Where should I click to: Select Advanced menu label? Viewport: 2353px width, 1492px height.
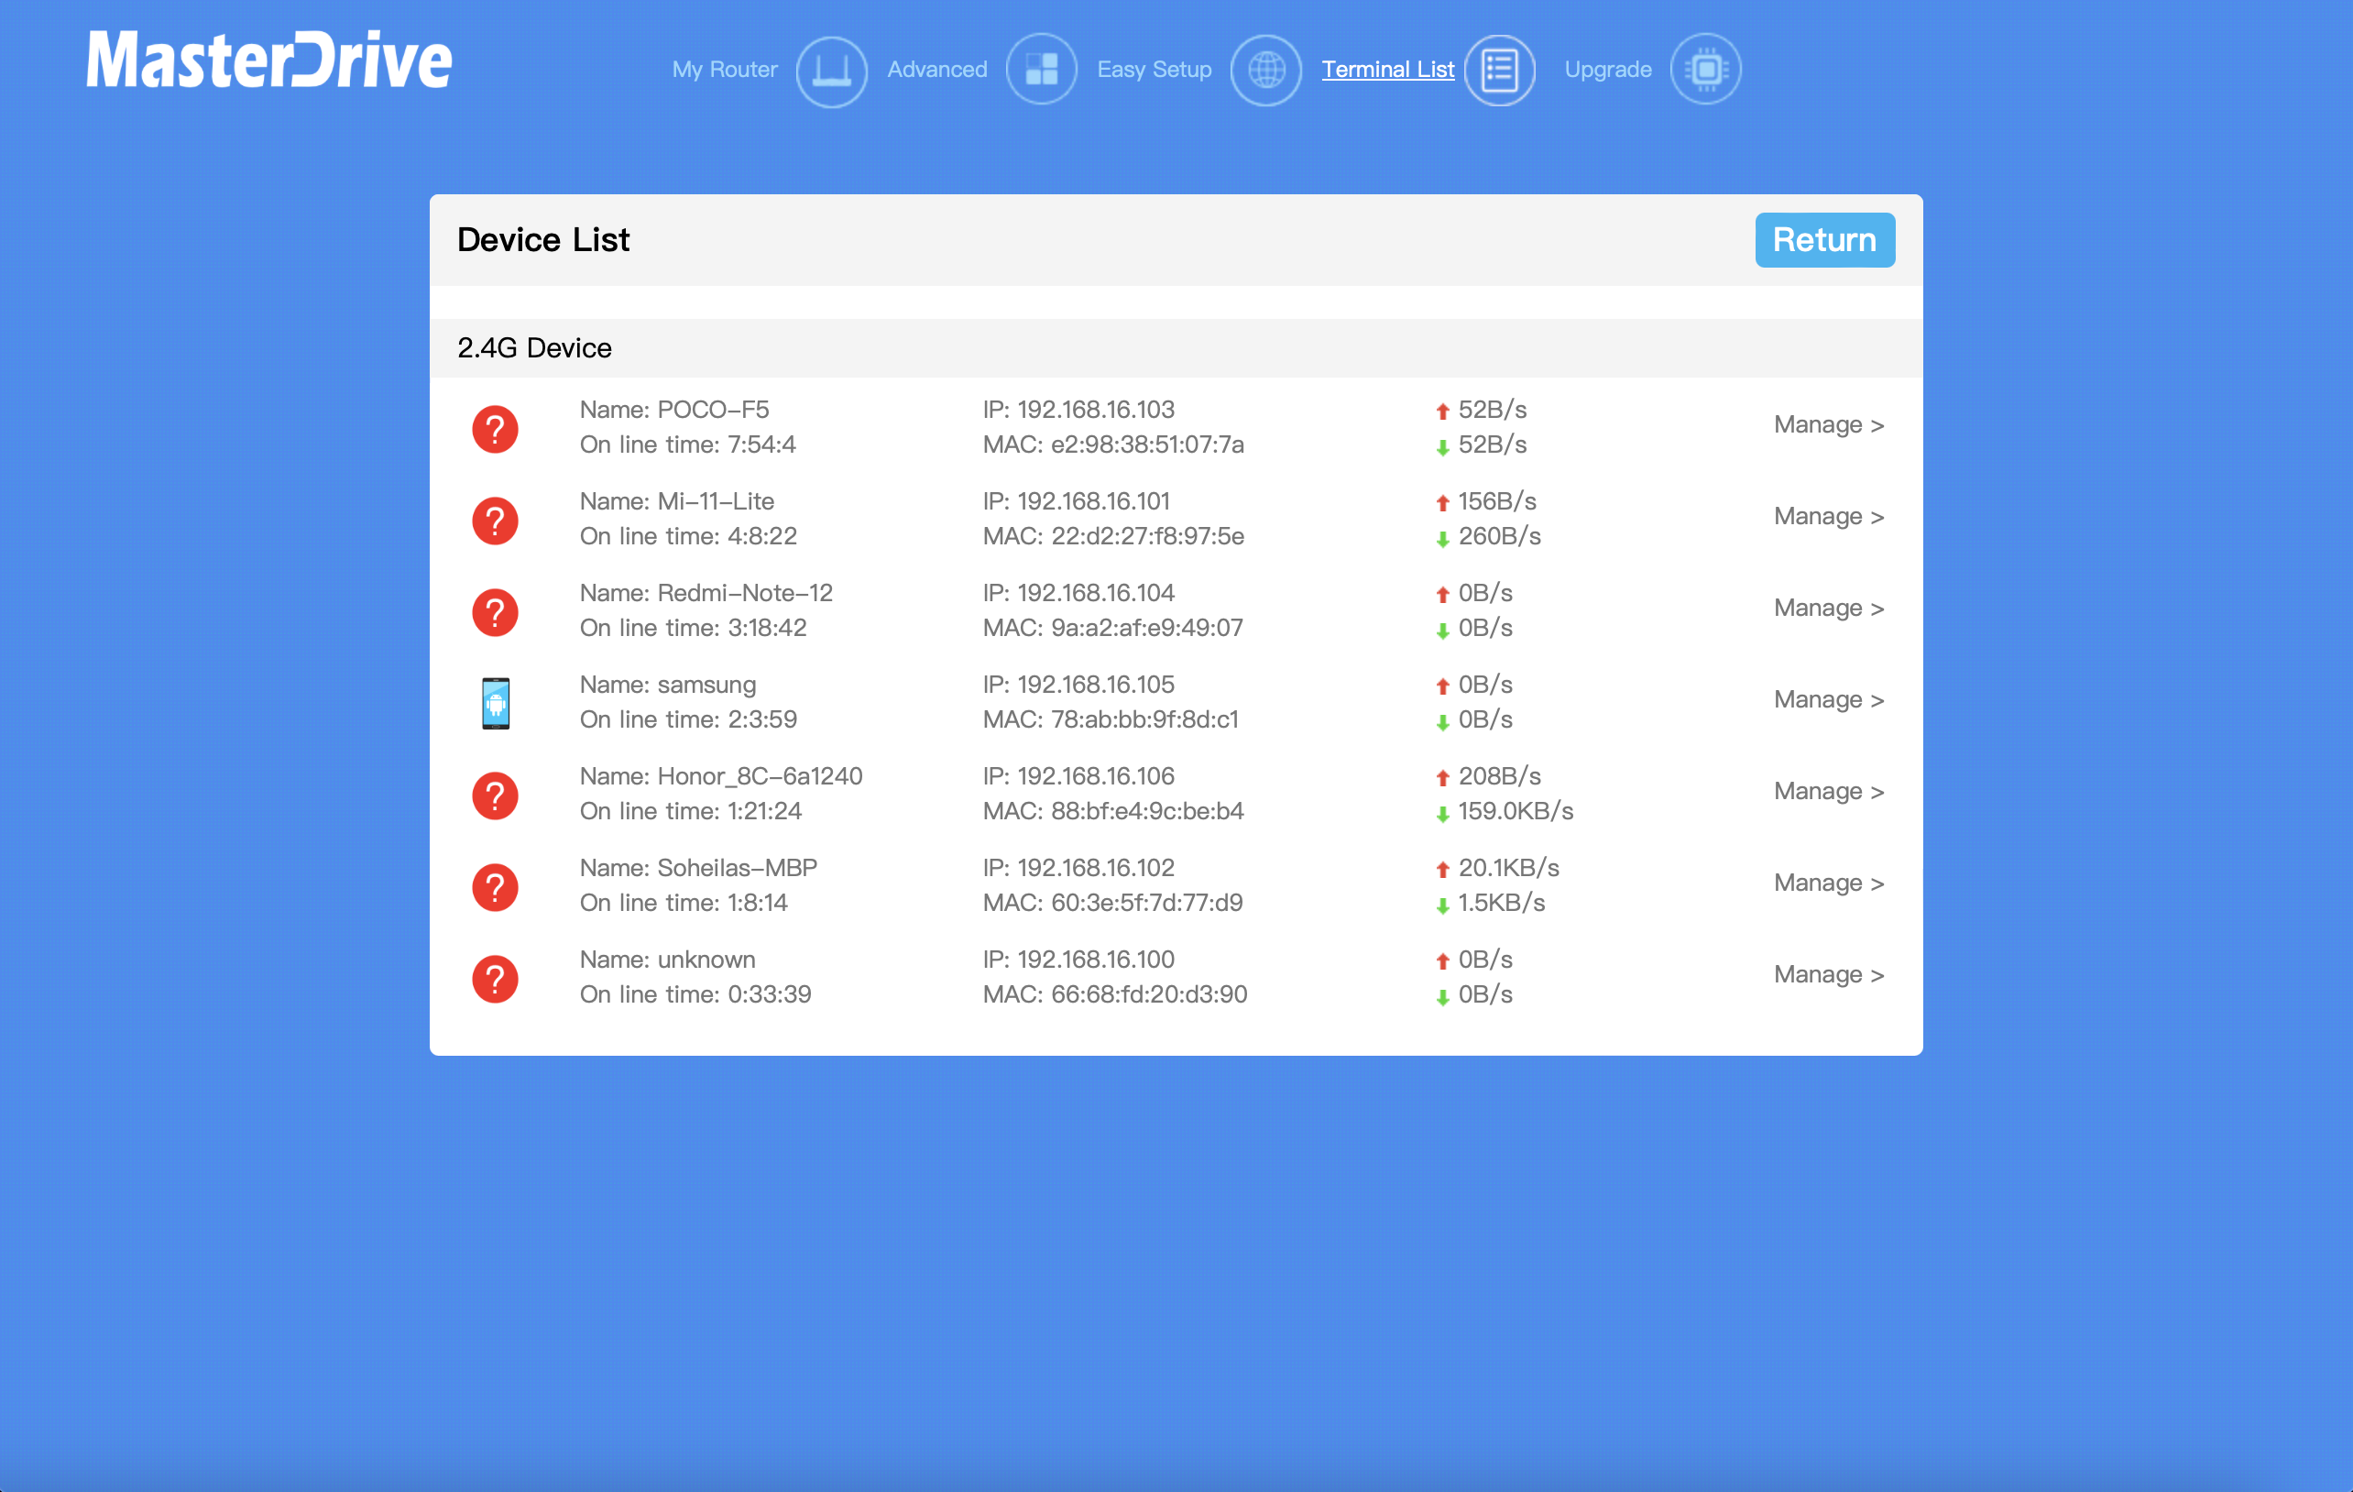[x=937, y=70]
